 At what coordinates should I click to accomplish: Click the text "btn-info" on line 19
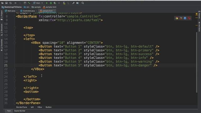point(138,58)
